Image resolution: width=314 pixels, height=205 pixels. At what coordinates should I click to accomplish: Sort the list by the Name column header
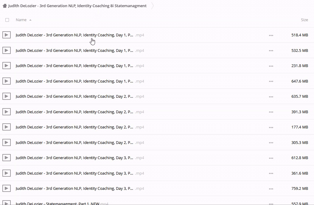[x=21, y=20]
